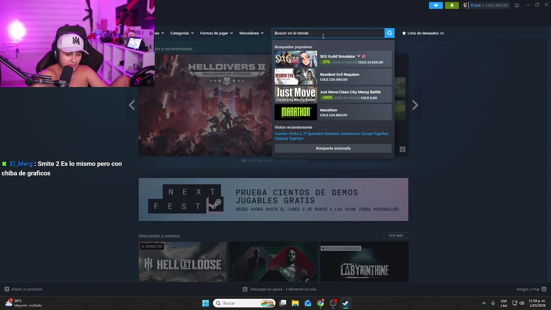The width and height of the screenshot is (551, 310).
Task: Open the weather widget showing 20°C
Action: (x=24, y=303)
